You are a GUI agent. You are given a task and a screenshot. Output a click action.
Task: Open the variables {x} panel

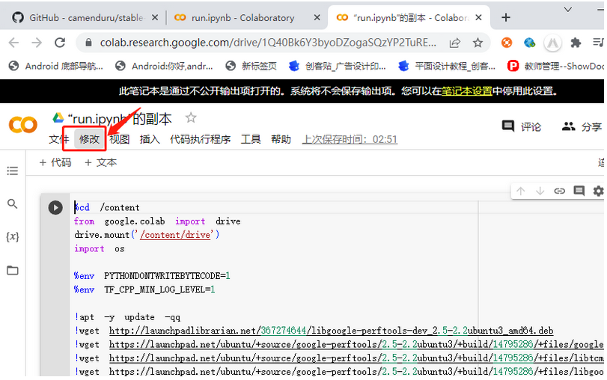coord(13,236)
